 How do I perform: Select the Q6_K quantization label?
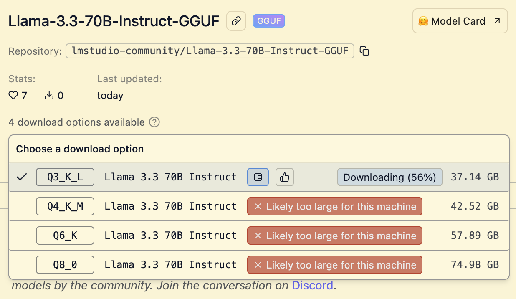click(65, 236)
